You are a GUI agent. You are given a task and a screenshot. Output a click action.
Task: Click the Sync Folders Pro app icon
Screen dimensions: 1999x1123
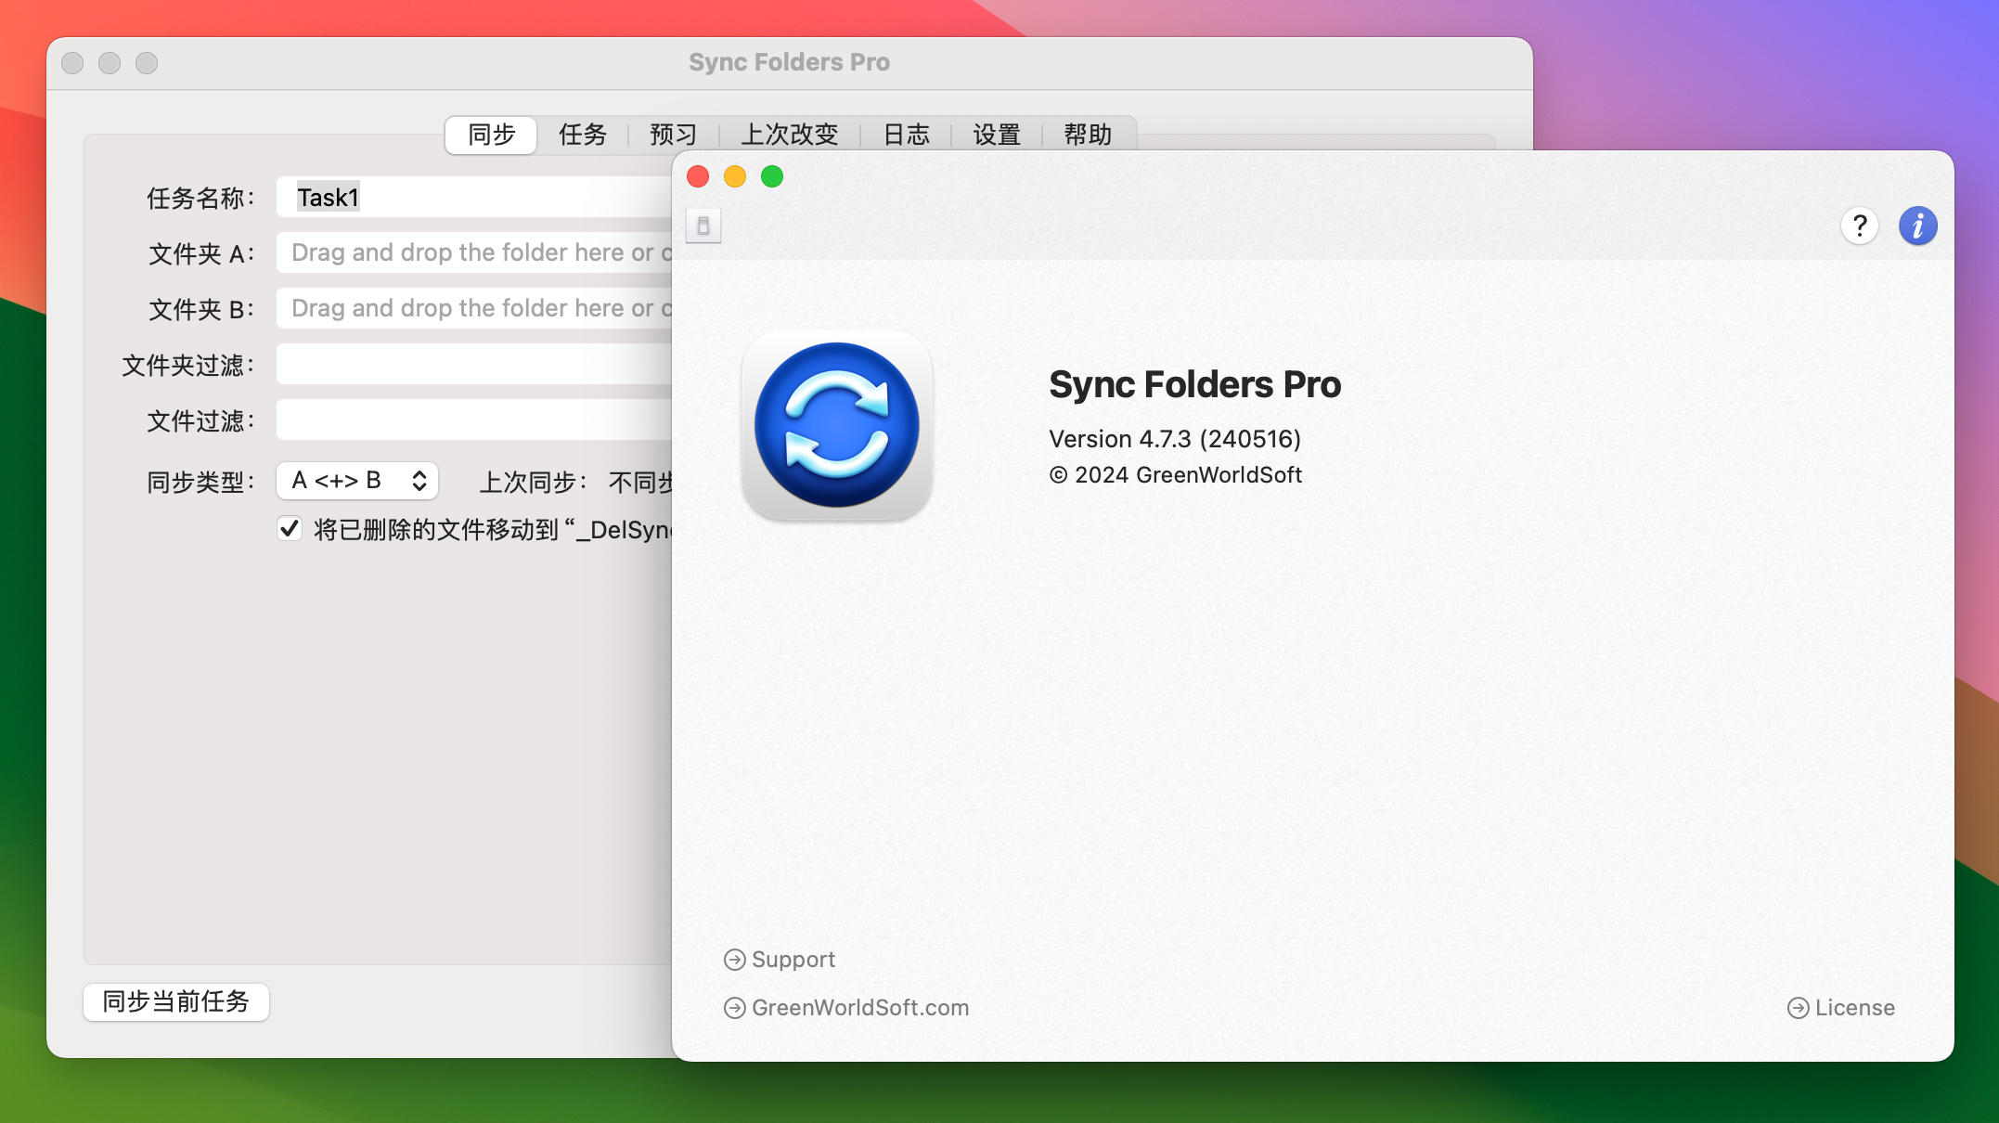pyautogui.click(x=836, y=426)
